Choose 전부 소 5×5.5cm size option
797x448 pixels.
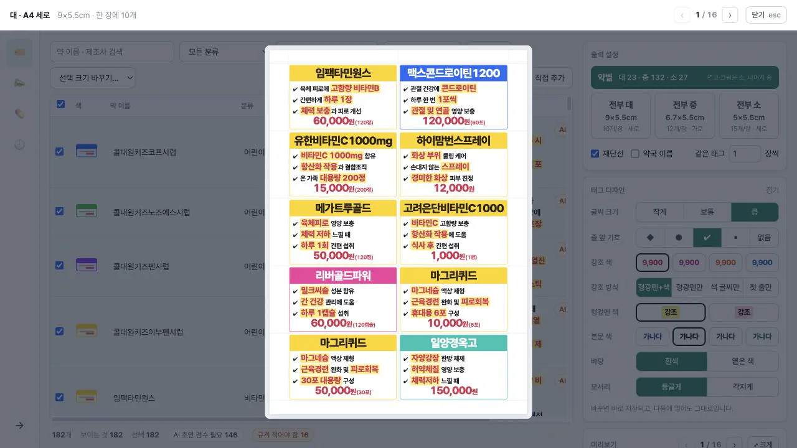click(748, 116)
